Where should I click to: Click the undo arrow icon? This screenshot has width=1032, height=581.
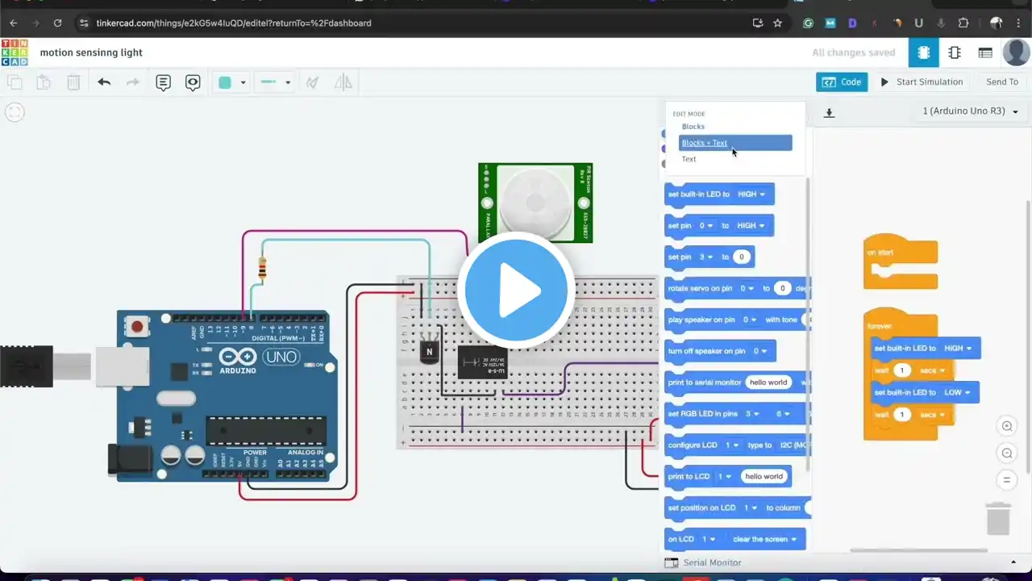pos(104,82)
